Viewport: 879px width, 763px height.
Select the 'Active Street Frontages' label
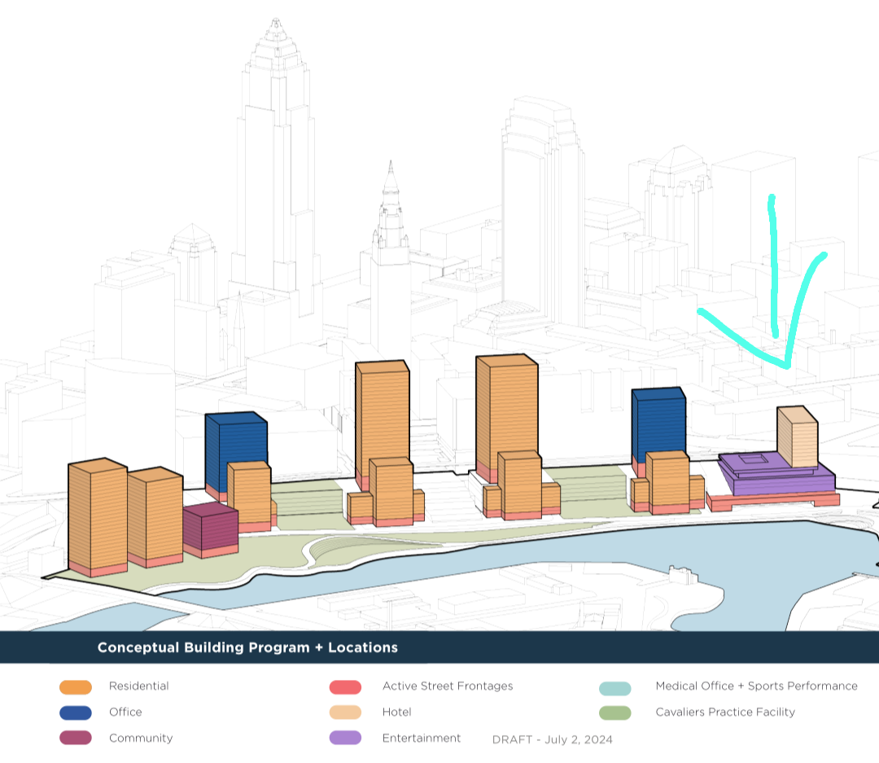click(x=448, y=686)
